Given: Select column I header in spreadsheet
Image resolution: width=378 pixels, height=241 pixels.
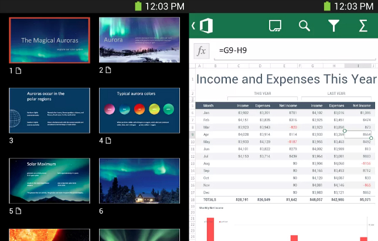Looking at the screenshot, I should click(359, 66).
